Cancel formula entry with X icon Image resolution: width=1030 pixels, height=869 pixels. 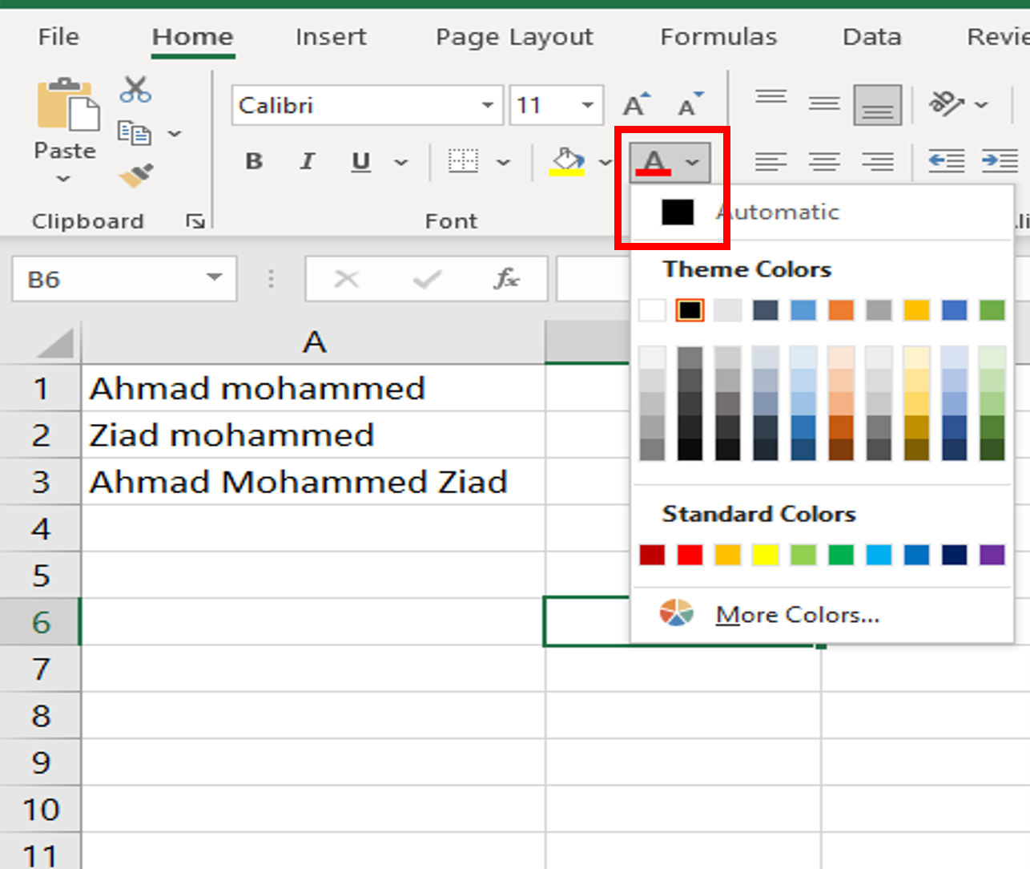click(346, 279)
